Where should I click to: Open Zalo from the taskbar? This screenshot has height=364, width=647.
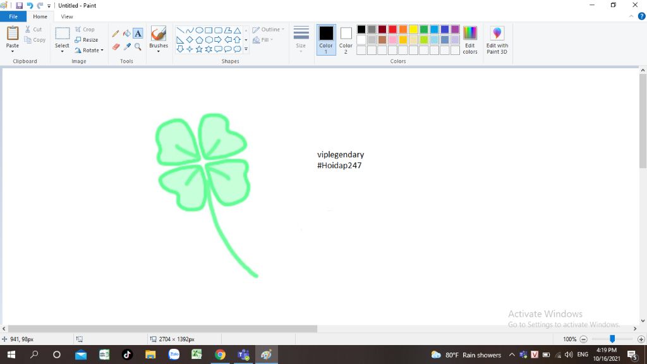tap(174, 355)
